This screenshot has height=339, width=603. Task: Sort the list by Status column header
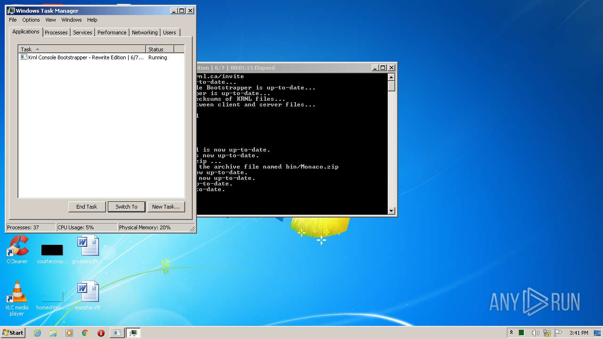coord(160,49)
